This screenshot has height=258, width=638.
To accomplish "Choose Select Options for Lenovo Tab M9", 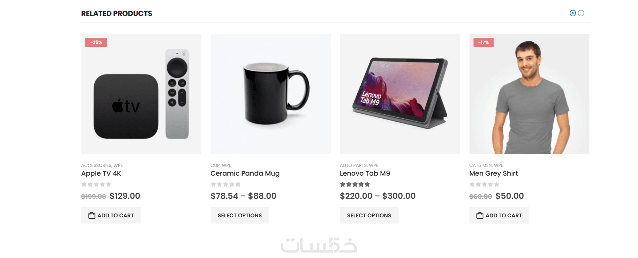I will [369, 216].
